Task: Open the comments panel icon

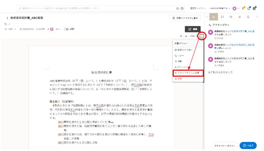Action: (x=222, y=17)
